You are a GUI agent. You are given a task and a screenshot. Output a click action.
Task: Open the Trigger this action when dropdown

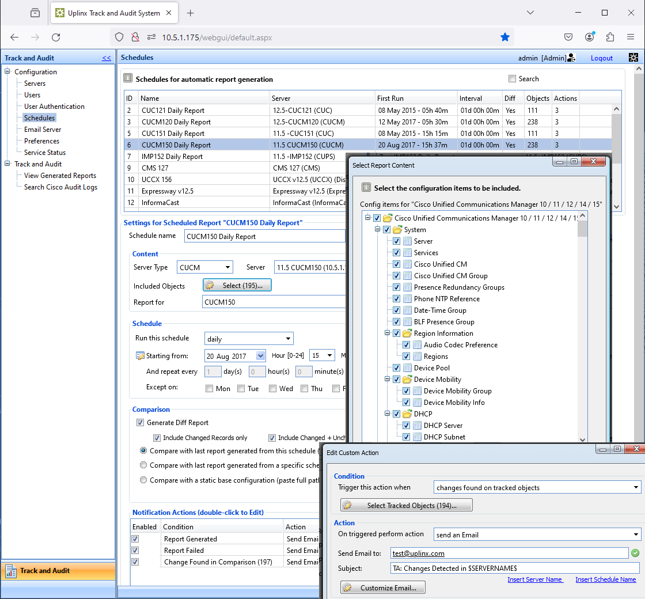537,487
